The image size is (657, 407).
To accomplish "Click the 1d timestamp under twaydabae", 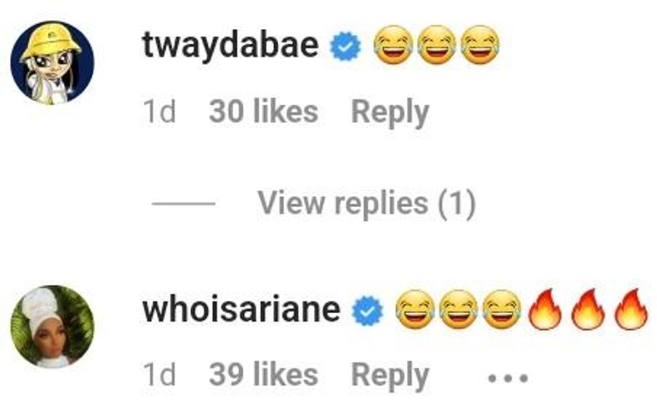I will tap(160, 112).
